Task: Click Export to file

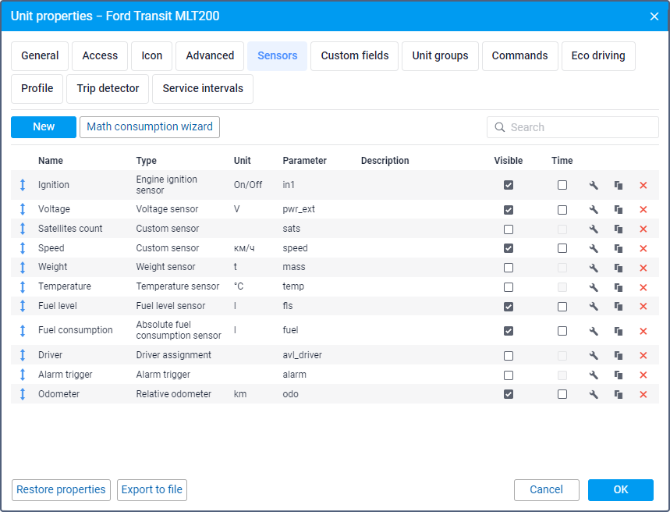Action: click(152, 490)
